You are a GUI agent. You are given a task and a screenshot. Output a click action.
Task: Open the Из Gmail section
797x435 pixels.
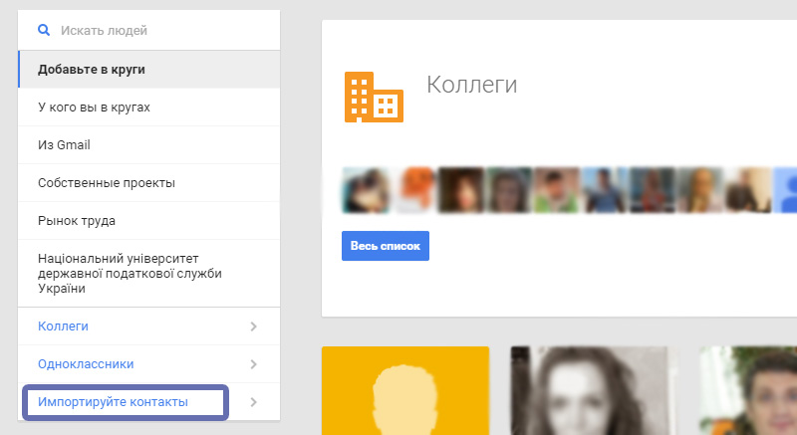pyautogui.click(x=148, y=145)
